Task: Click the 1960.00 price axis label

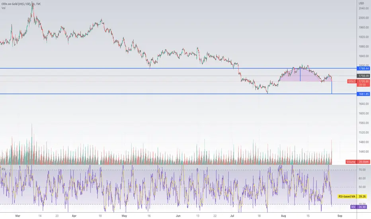Action: (364, 27)
